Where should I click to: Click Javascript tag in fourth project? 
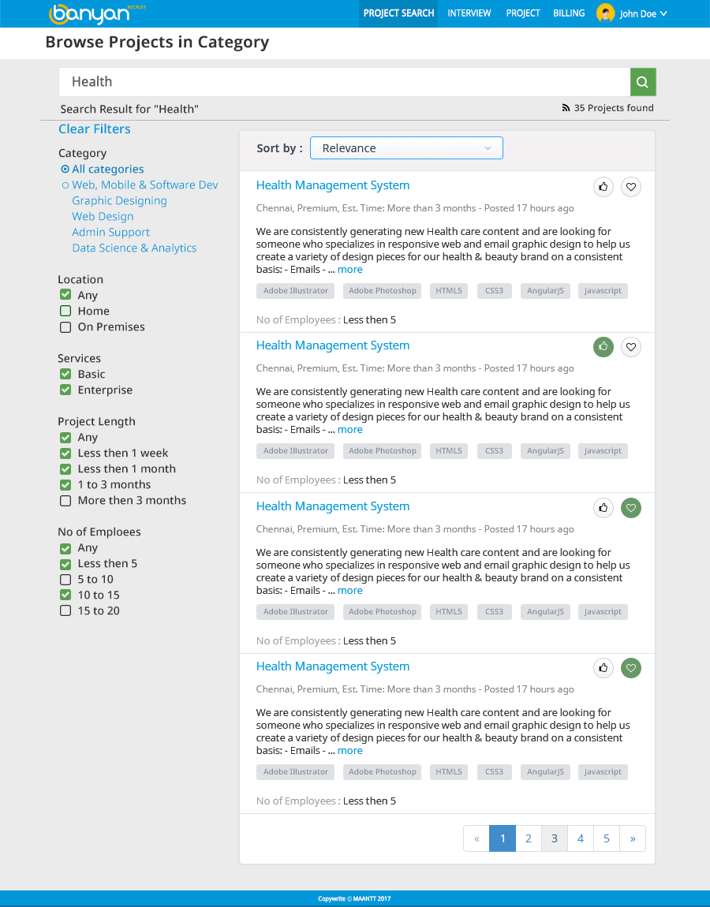click(603, 772)
